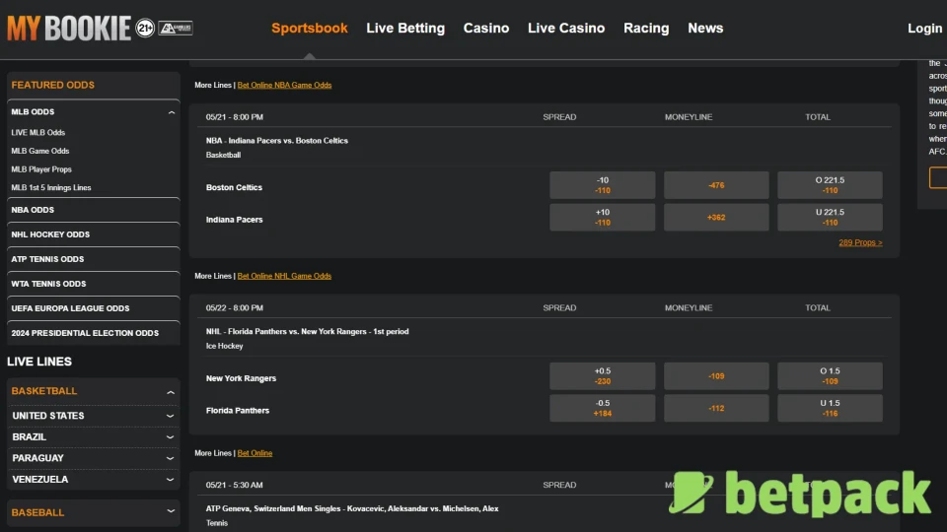
Task: Click the 21+ age badge icon
Action: tap(145, 29)
